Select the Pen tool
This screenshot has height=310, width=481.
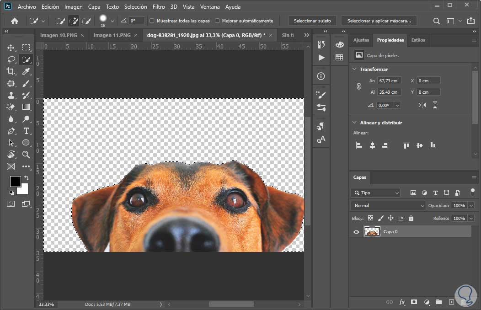(11, 131)
